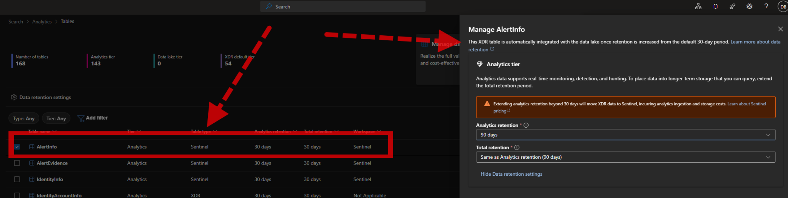The image size is (788, 198).
Task: Click Add filter button
Action: click(x=93, y=118)
